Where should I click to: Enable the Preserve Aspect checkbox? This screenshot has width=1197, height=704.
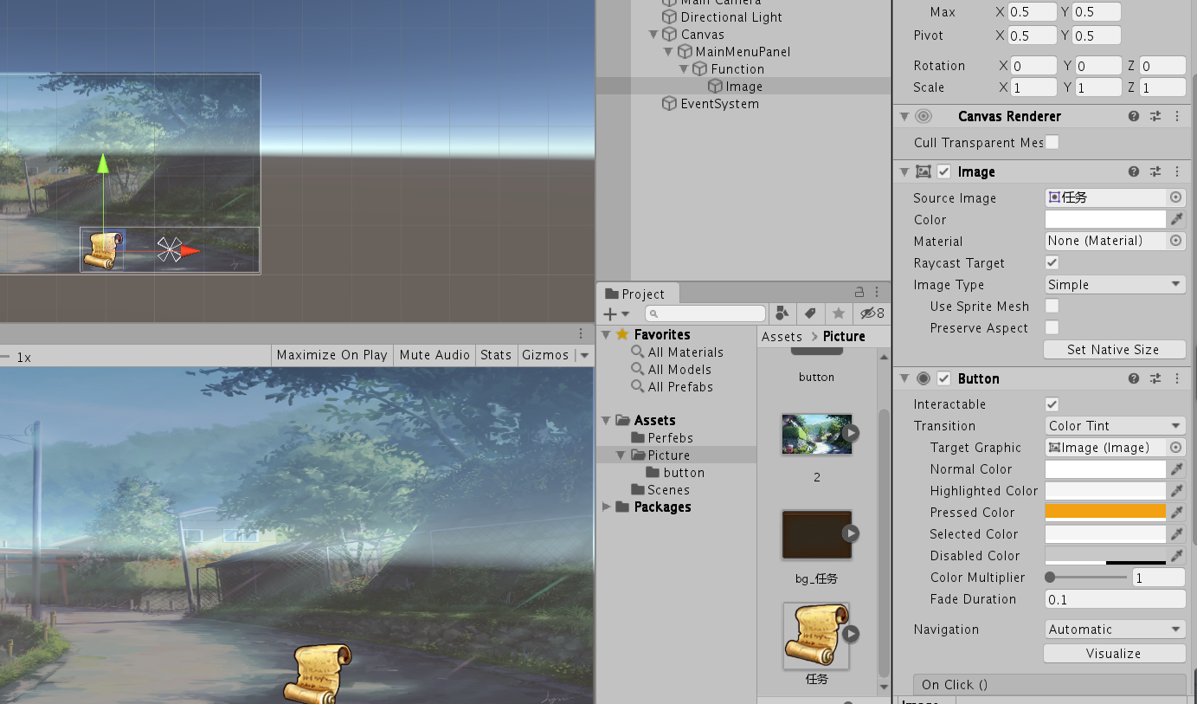(x=1052, y=327)
